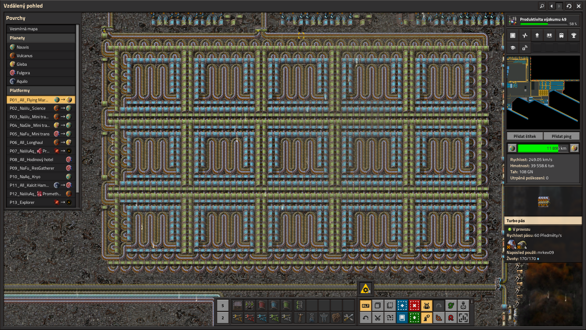Click the yellow gear warning alert icon
The height and width of the screenshot is (330, 586).
point(365,288)
